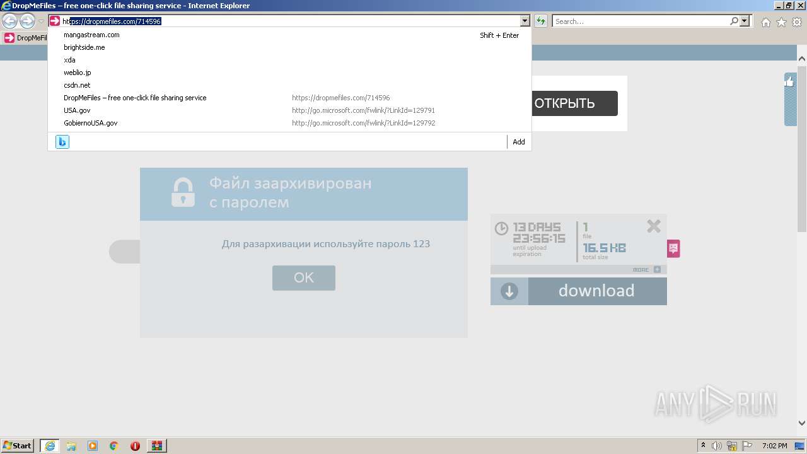Click the Show desktop button
807x454 pixels.
click(x=799, y=446)
